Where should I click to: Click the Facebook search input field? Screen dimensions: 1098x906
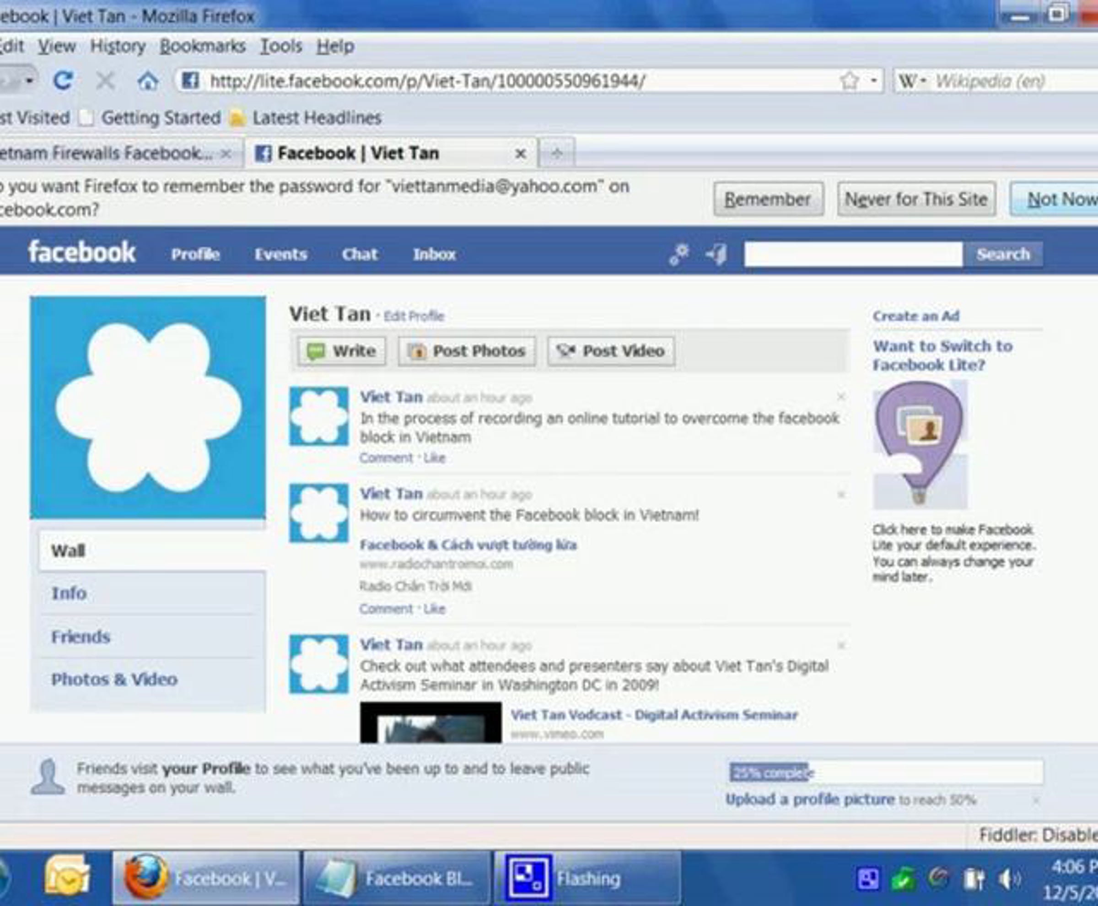(x=853, y=254)
